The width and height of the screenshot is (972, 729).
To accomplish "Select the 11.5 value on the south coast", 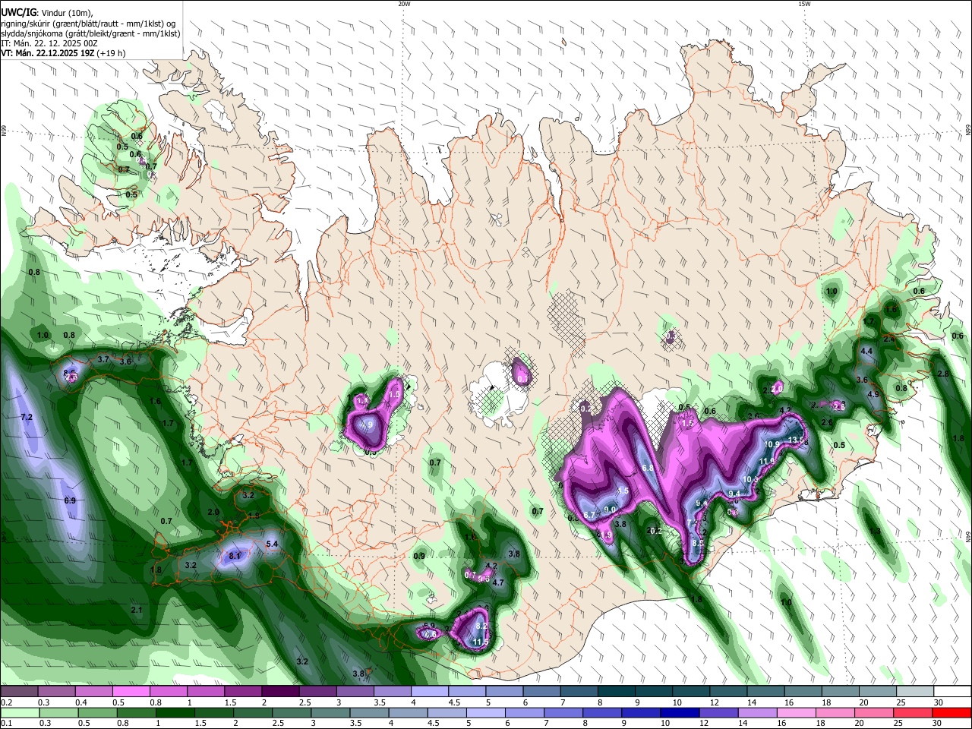I will coord(481,642).
